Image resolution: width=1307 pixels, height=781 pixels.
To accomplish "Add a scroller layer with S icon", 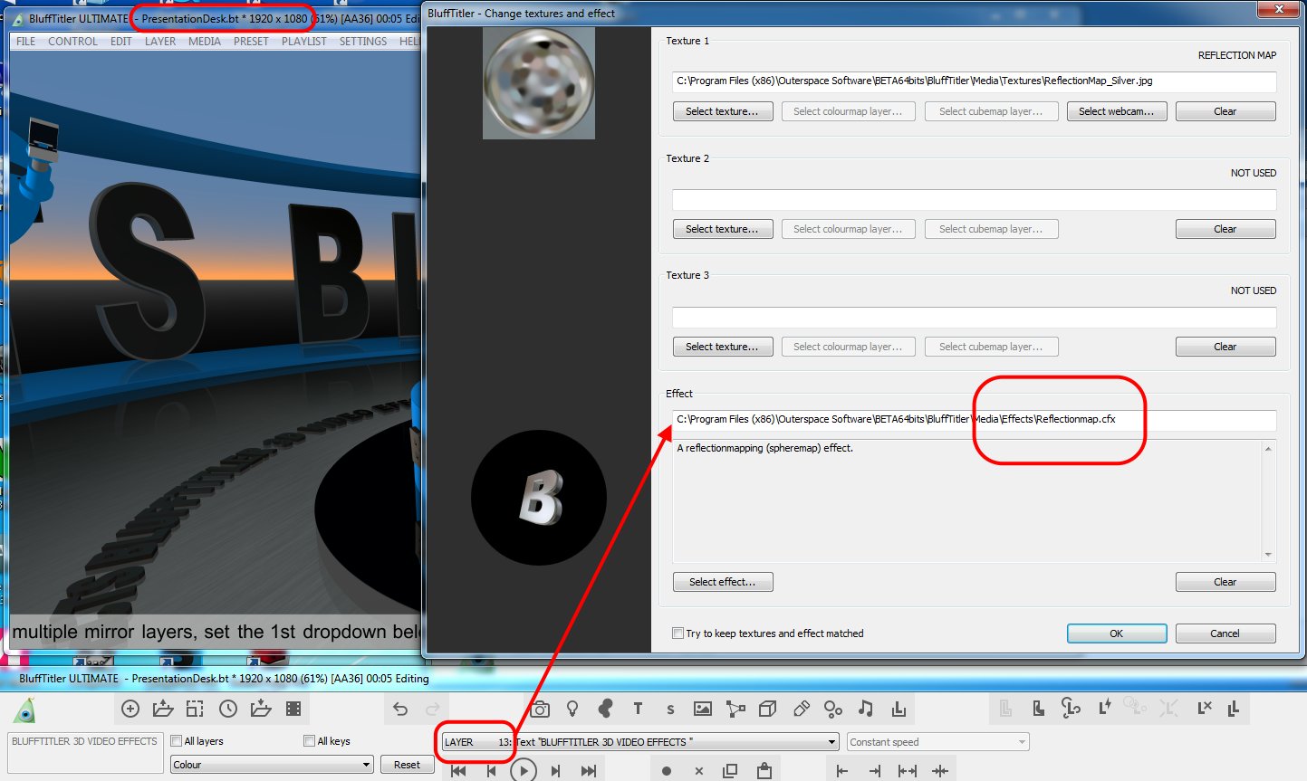I will pos(670,710).
